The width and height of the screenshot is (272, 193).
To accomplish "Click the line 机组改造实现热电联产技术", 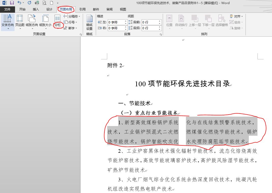I will [140, 189].
